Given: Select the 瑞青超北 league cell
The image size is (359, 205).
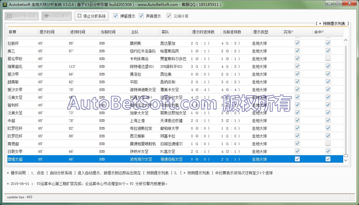Looking at the screenshot, I should click(x=15, y=66).
